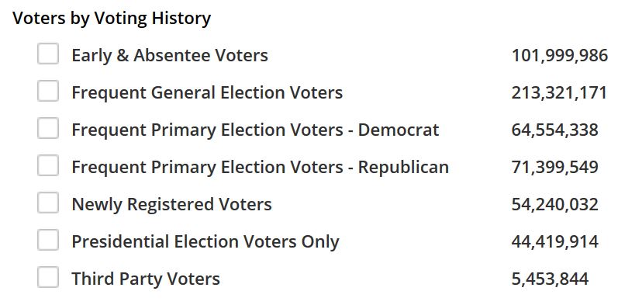The height and width of the screenshot is (305, 618).
Task: Click the 101,999,986 voter count
Action: pyautogui.click(x=560, y=56)
